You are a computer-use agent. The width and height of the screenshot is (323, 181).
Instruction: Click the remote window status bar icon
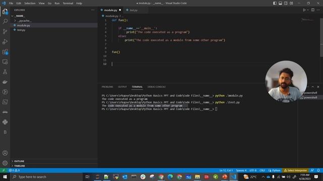[x=4, y=170]
